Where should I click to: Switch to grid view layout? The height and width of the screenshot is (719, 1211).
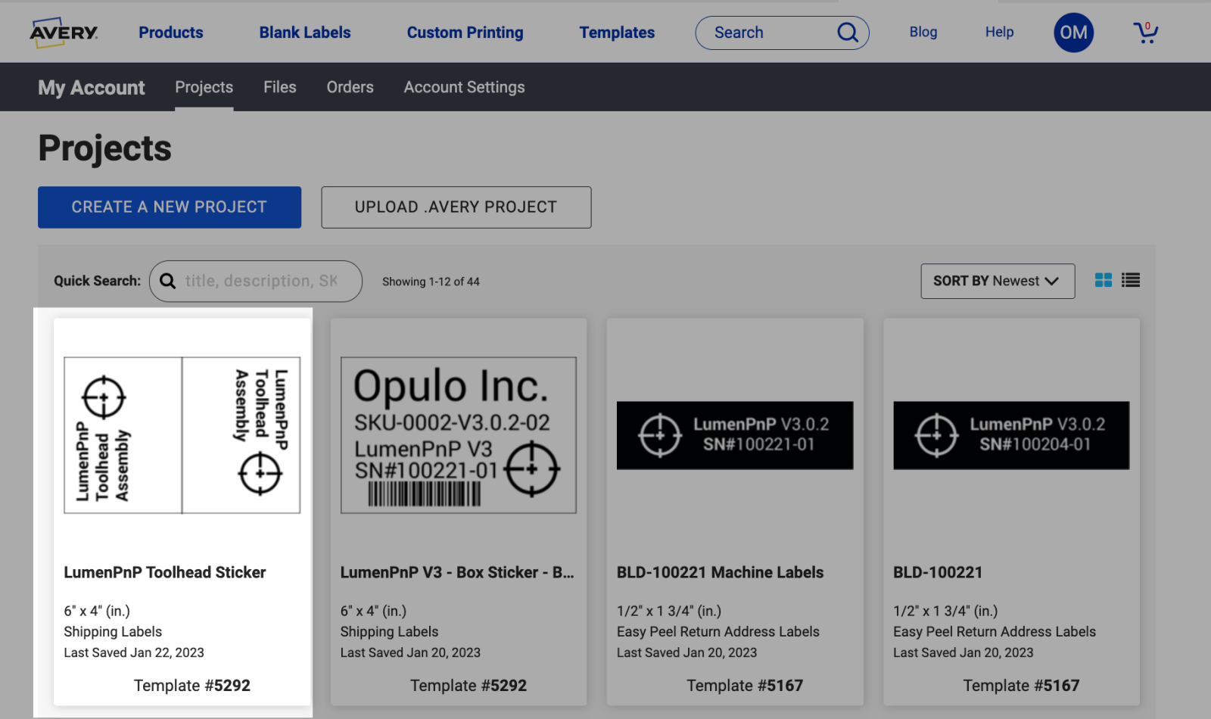1104,281
